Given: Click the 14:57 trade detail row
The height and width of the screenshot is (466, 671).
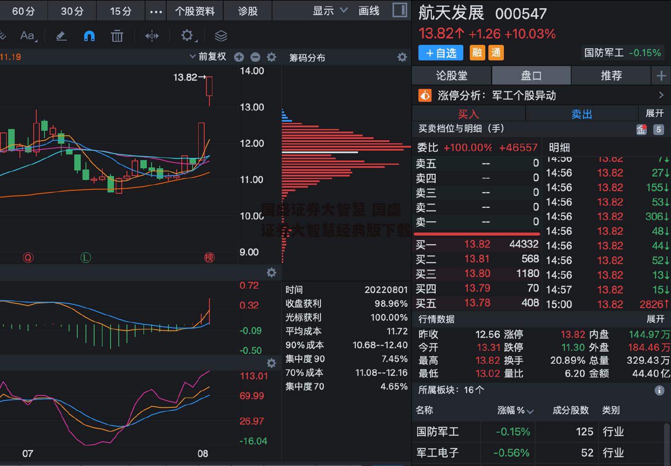Looking at the screenshot, I should coord(608,290).
